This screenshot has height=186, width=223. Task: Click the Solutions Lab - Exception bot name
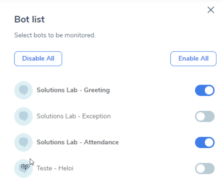tap(74, 116)
